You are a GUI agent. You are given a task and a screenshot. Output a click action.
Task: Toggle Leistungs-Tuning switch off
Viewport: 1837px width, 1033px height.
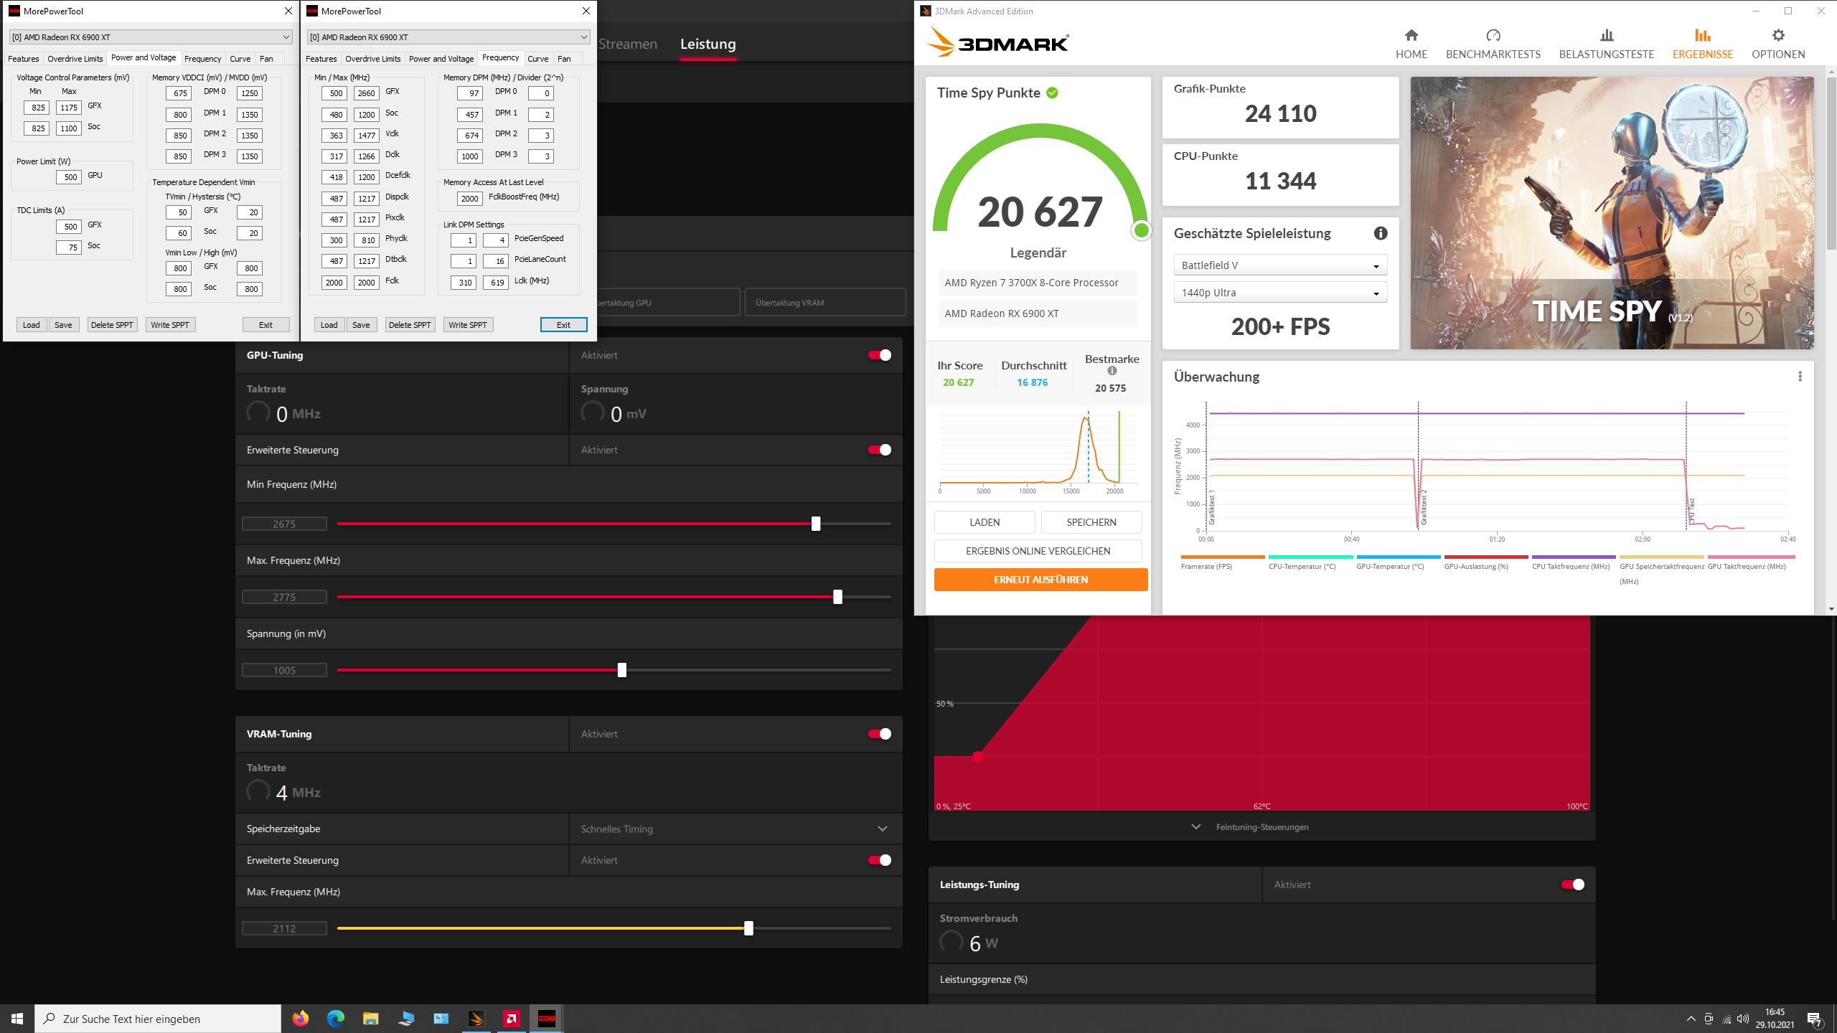tap(1573, 885)
